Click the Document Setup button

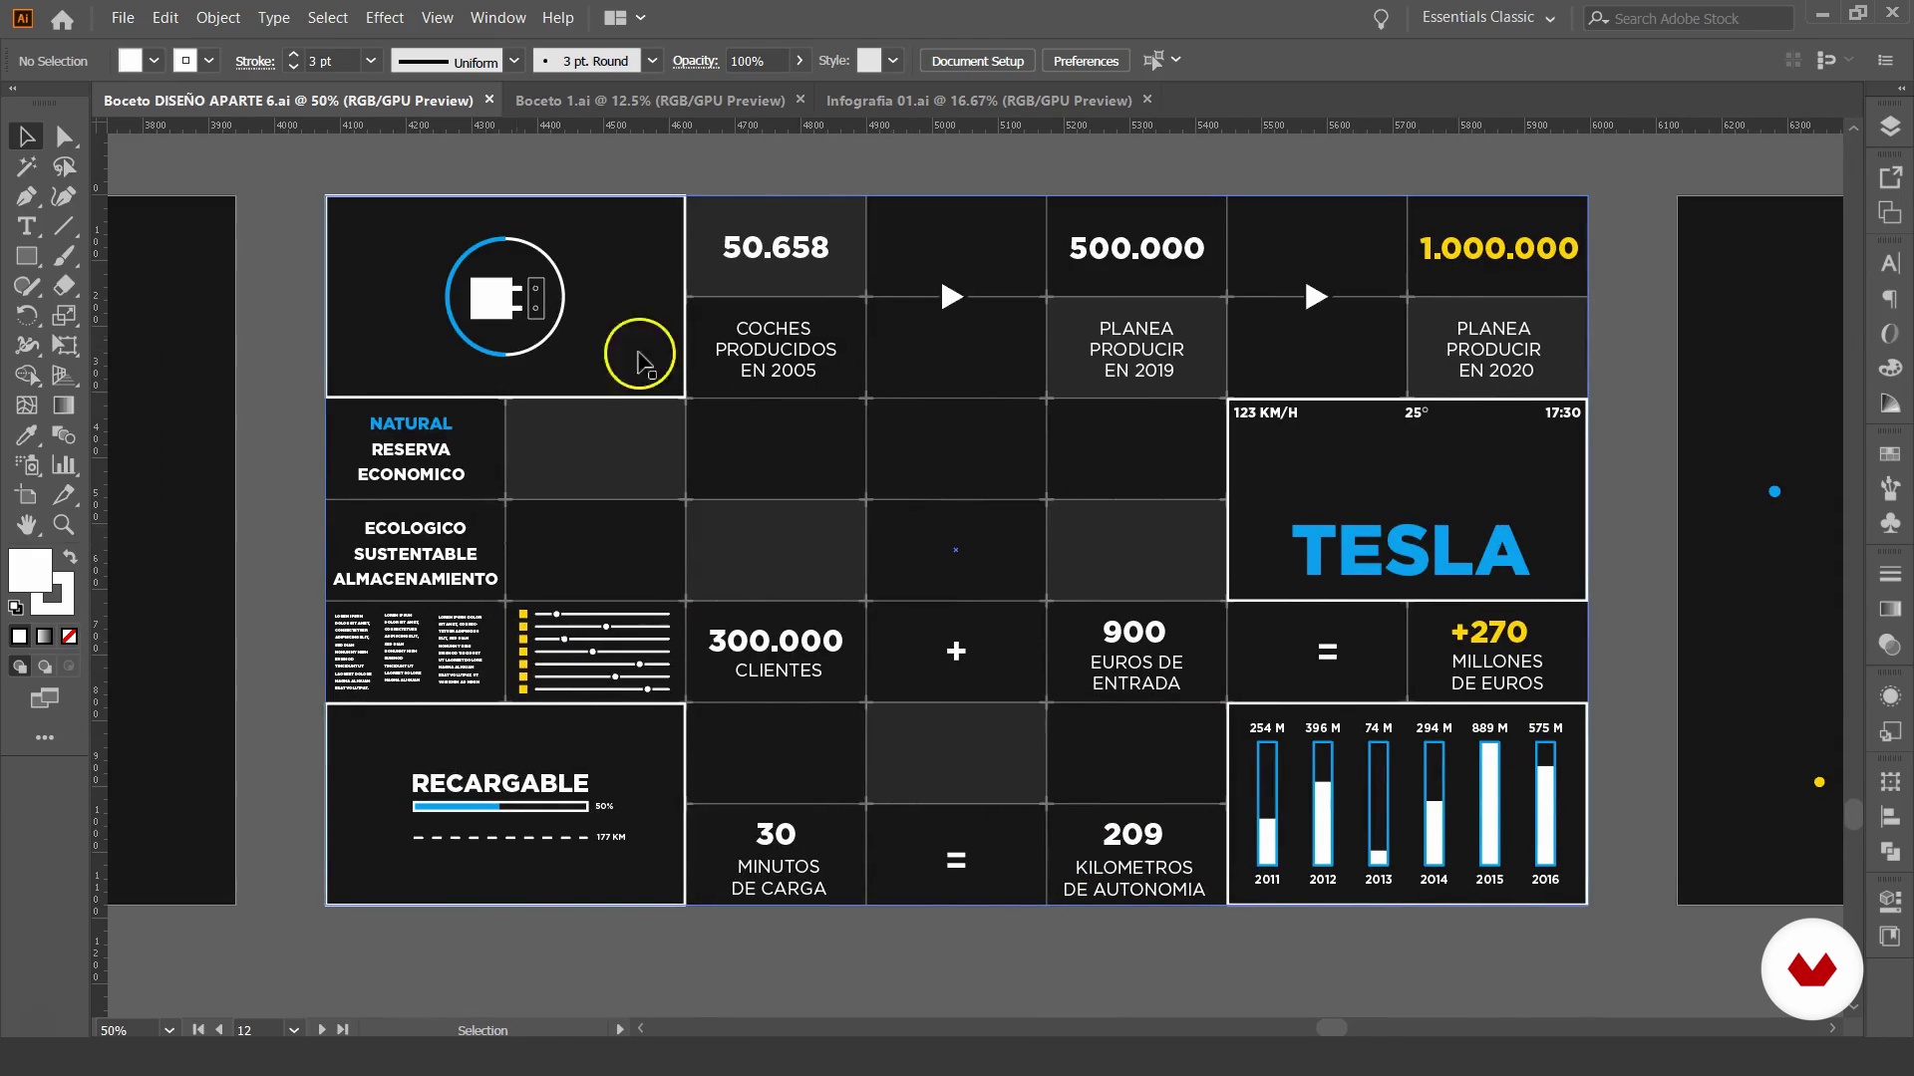978,61
